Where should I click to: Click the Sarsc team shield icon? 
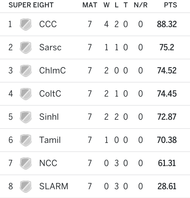click(25, 47)
